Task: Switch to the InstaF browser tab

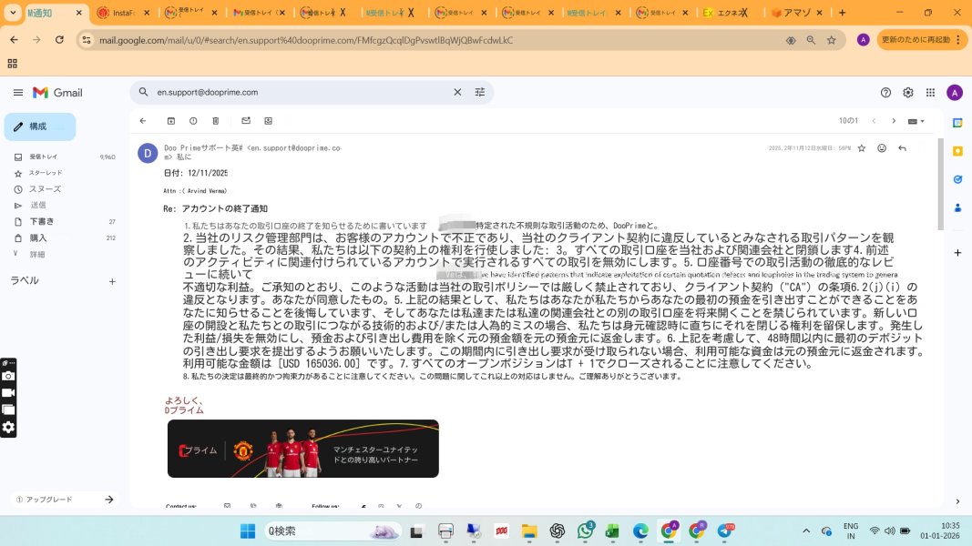Action: pos(124,13)
